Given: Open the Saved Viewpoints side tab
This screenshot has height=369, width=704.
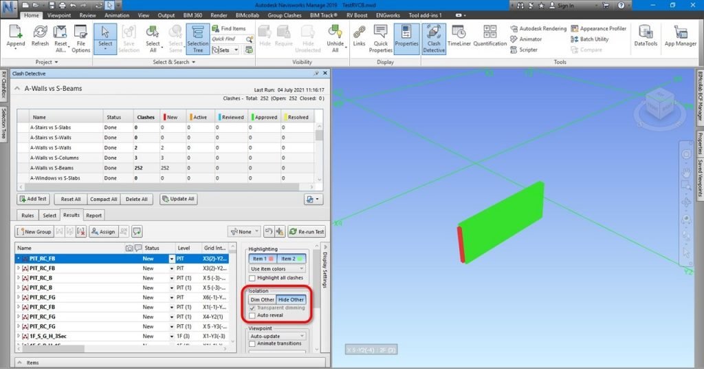Looking at the screenshot, I should (x=699, y=178).
